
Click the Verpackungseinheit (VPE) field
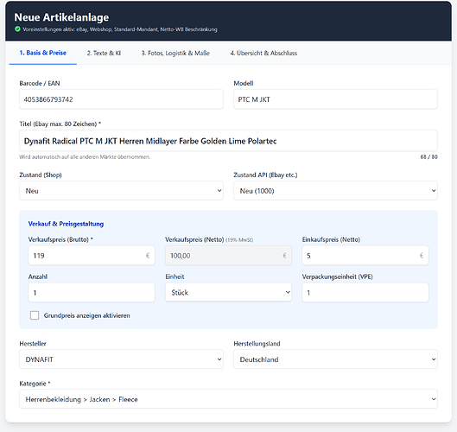(x=365, y=292)
